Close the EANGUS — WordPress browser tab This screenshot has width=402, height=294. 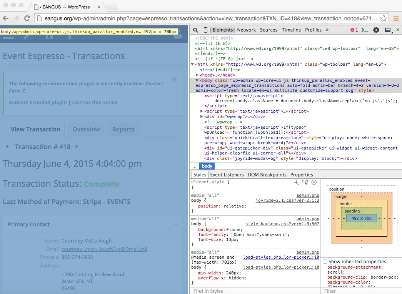[99, 7]
